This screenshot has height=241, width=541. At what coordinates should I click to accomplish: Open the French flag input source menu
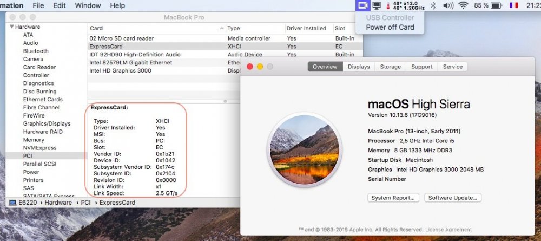tap(514, 6)
